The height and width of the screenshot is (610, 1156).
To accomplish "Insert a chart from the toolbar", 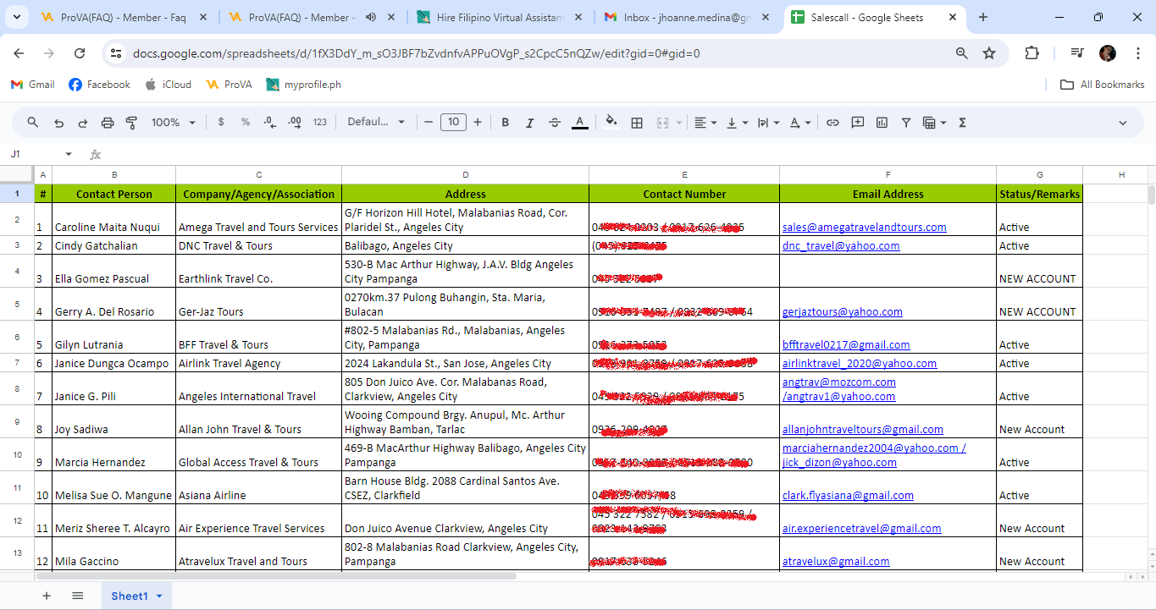I will click(882, 123).
